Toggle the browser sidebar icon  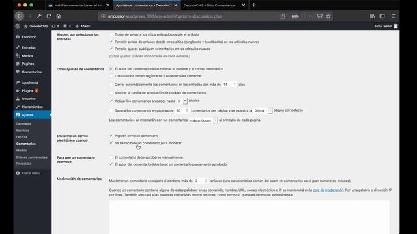(382, 16)
